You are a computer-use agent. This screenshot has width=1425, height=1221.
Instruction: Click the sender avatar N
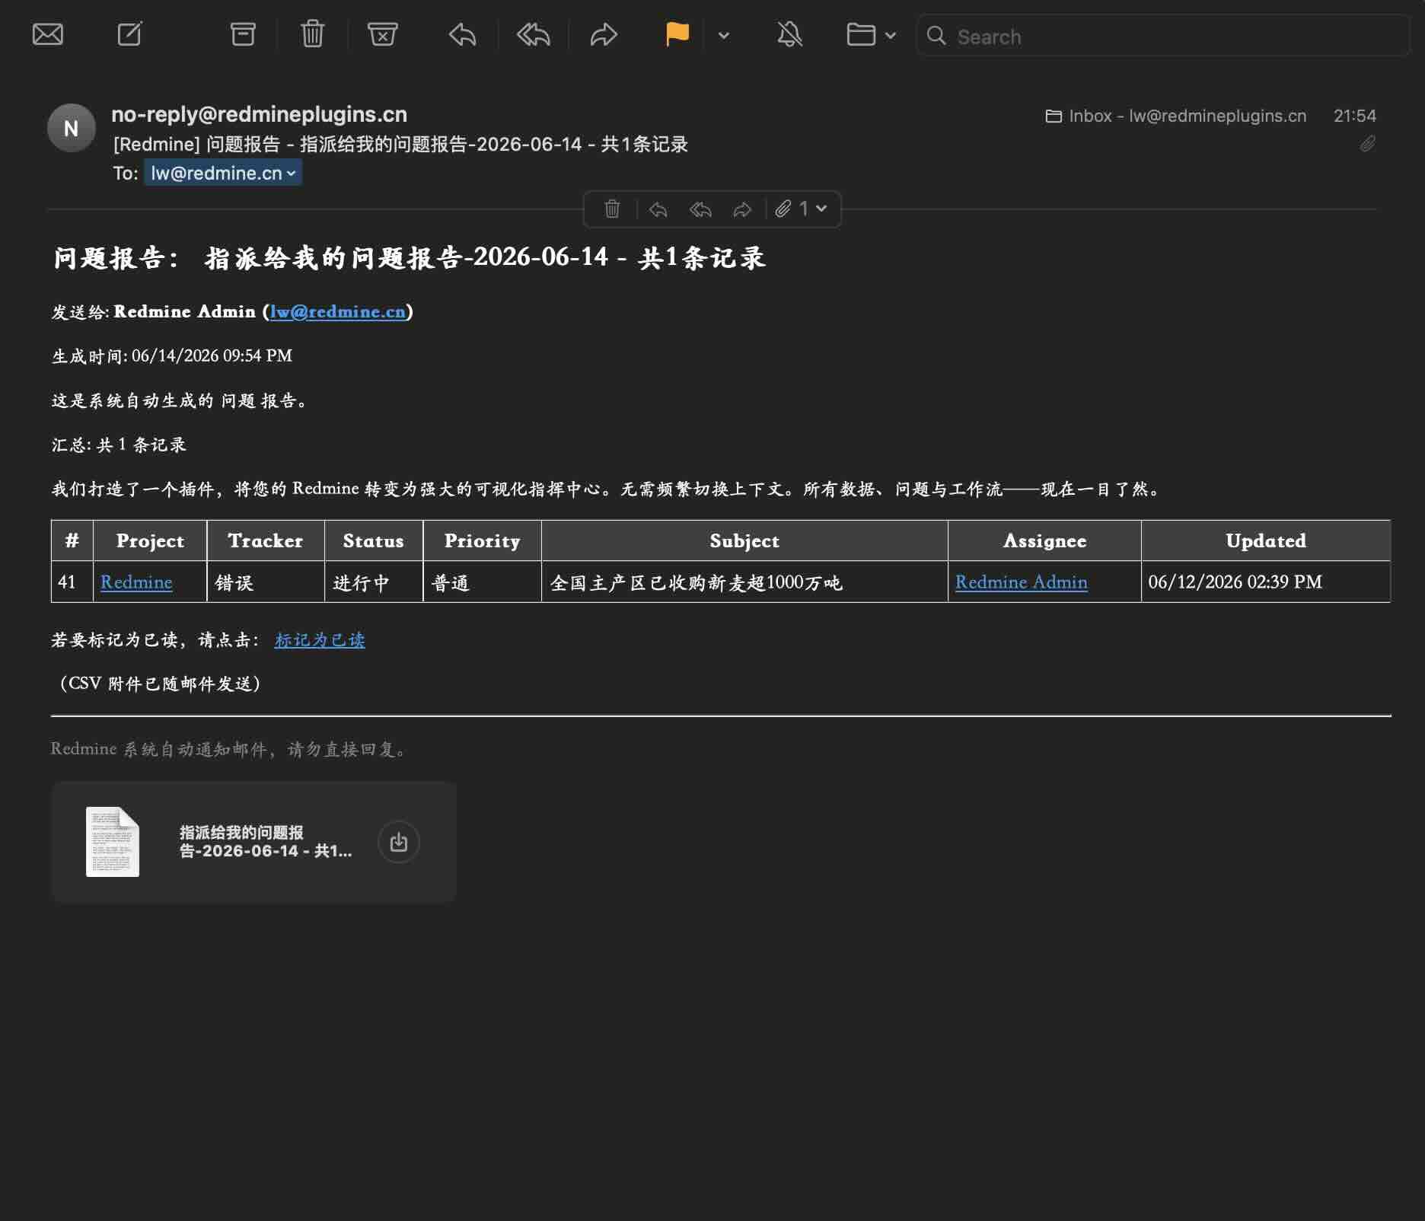point(72,128)
